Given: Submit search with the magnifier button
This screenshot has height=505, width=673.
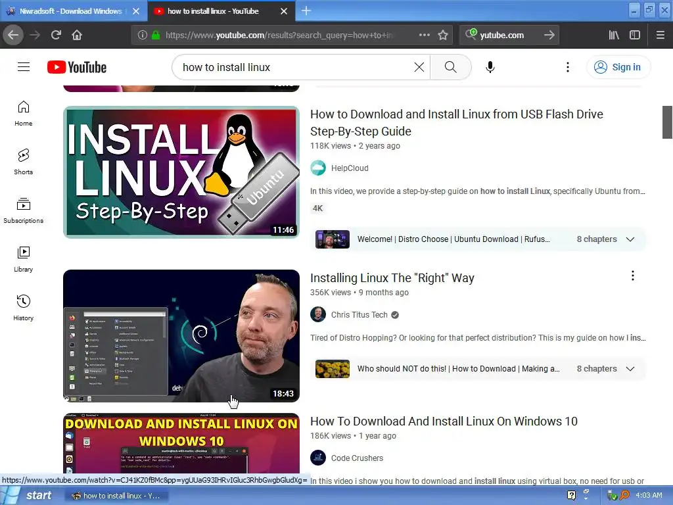Looking at the screenshot, I should coord(450,67).
